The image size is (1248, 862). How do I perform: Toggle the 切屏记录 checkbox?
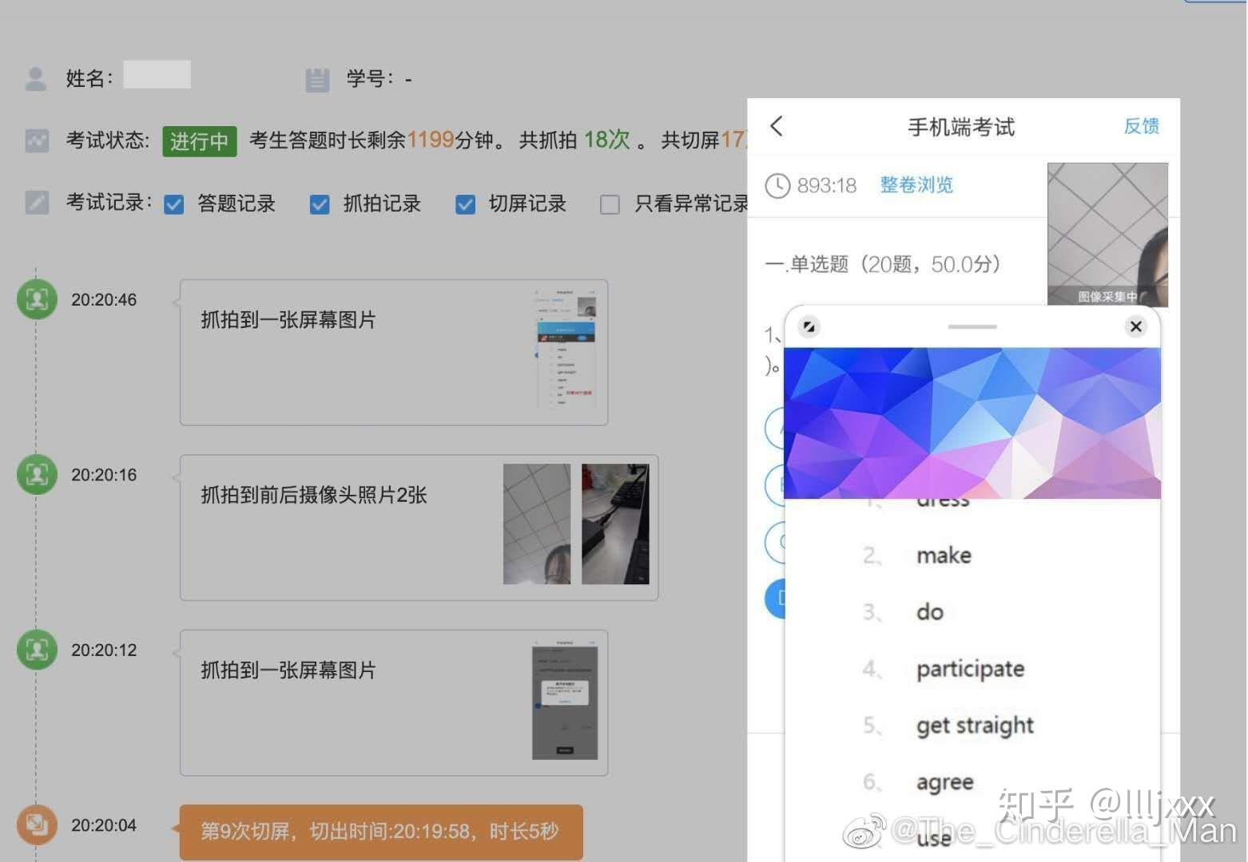(x=465, y=205)
